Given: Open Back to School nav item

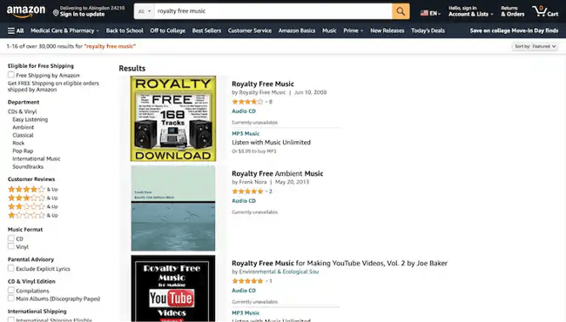Looking at the screenshot, I should pos(125,30).
